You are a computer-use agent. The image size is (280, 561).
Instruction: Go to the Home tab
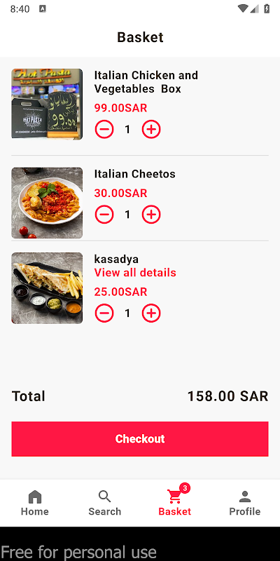point(35,503)
